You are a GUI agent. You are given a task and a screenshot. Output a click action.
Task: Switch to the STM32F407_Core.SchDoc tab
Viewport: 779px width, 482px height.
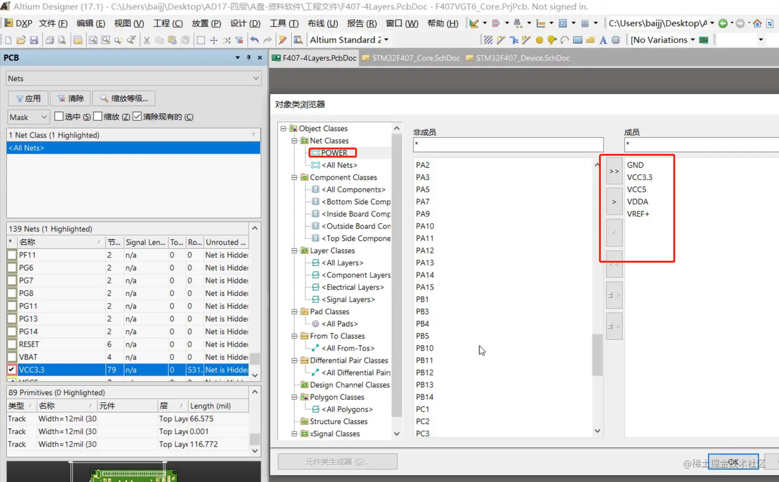click(411, 58)
